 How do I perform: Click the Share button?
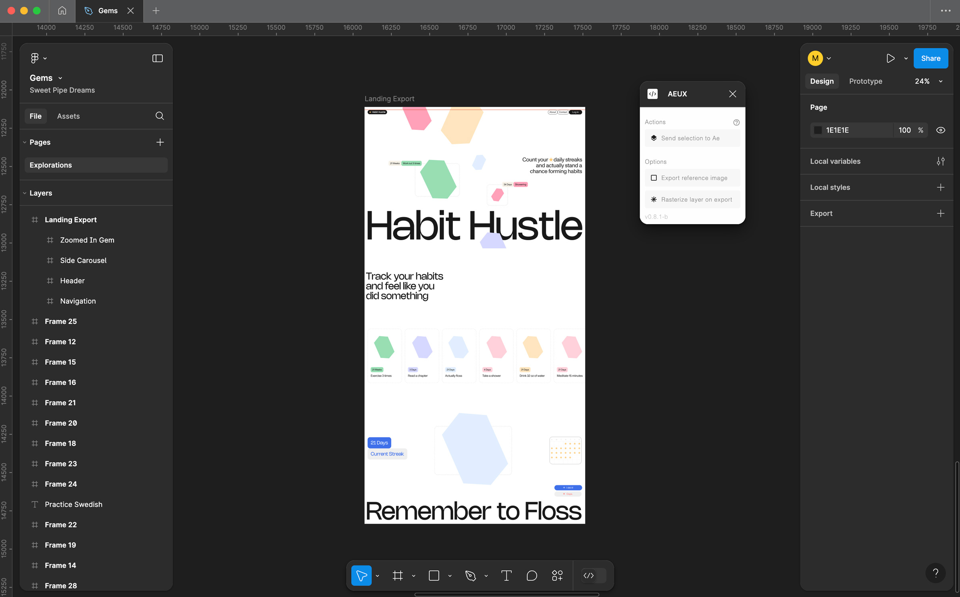point(930,58)
